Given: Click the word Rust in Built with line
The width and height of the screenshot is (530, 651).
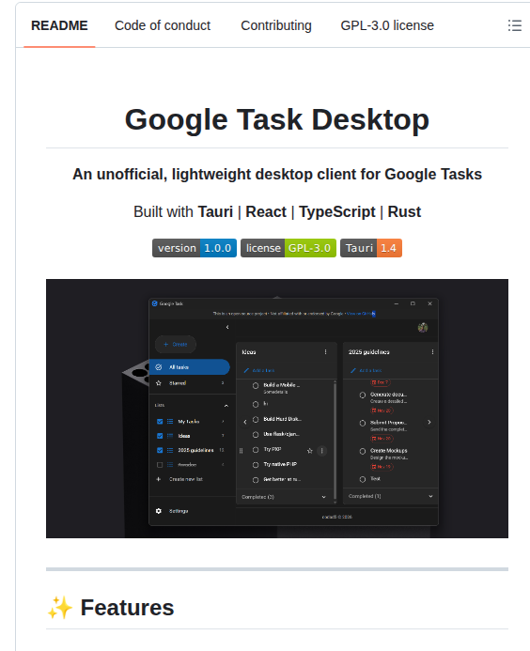Looking at the screenshot, I should click(x=404, y=211).
